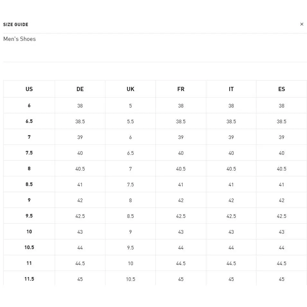Click US size 8.5 row label
Viewport: 307px width, 307px height.
click(x=29, y=184)
